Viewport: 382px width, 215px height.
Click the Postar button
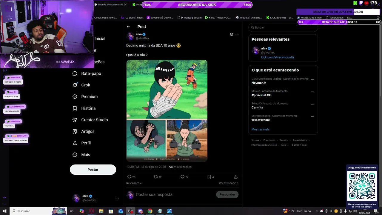tap(93, 170)
